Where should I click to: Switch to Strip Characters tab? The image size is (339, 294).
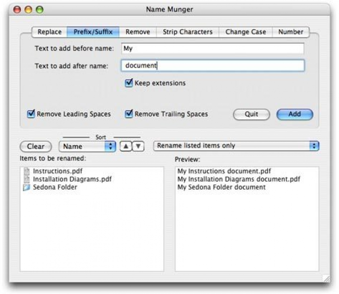pyautogui.click(x=188, y=32)
